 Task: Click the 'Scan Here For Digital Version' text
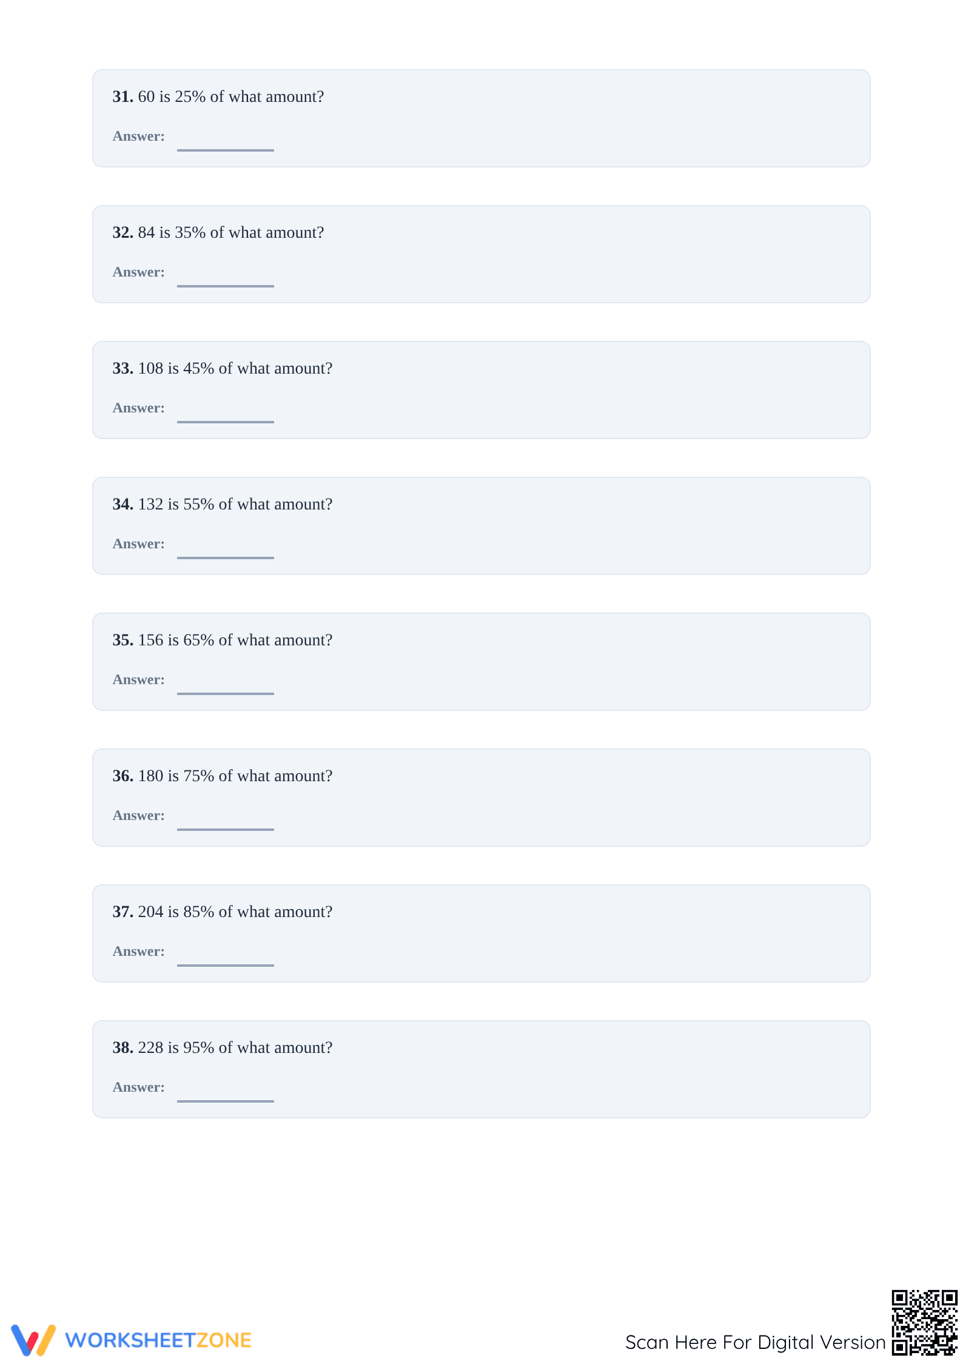755,1342
